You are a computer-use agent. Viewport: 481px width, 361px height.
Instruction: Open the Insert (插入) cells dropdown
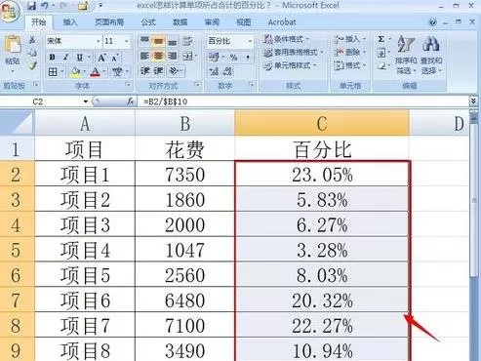pos(350,39)
